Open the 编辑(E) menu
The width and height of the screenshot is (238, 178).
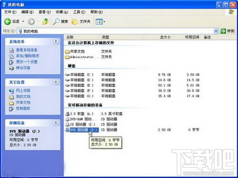pyautogui.click(x=28, y=12)
